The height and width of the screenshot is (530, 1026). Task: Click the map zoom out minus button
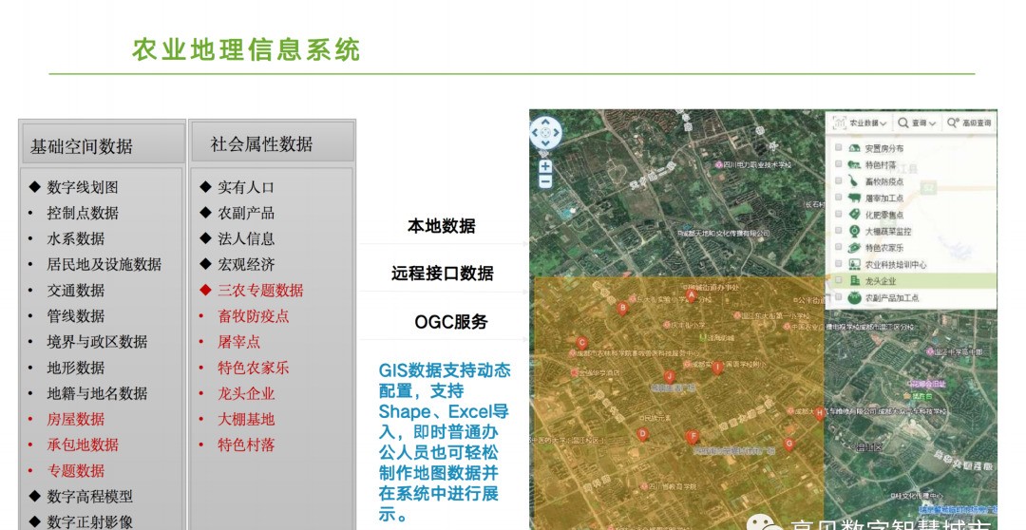tap(545, 180)
